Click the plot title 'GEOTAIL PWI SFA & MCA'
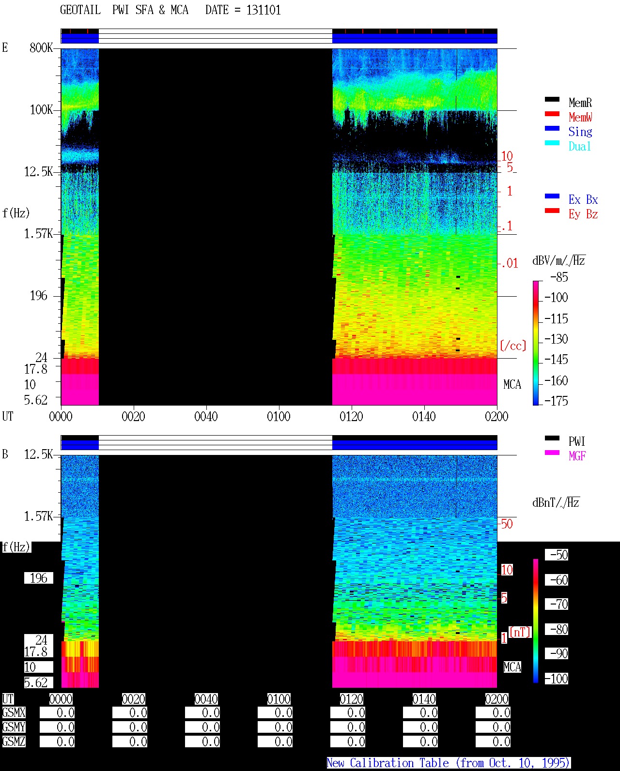 124,10
